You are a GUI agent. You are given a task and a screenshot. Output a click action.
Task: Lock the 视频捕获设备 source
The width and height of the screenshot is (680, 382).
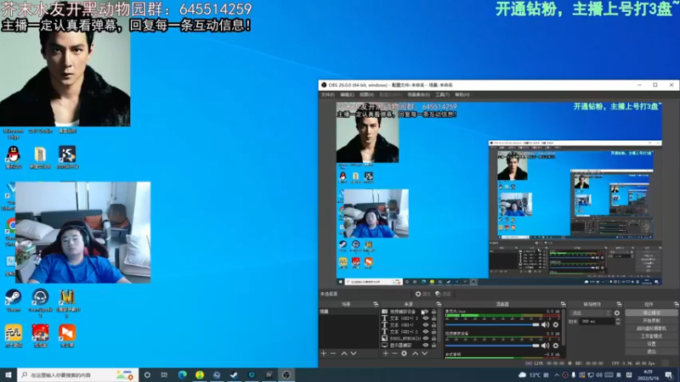[433, 312]
